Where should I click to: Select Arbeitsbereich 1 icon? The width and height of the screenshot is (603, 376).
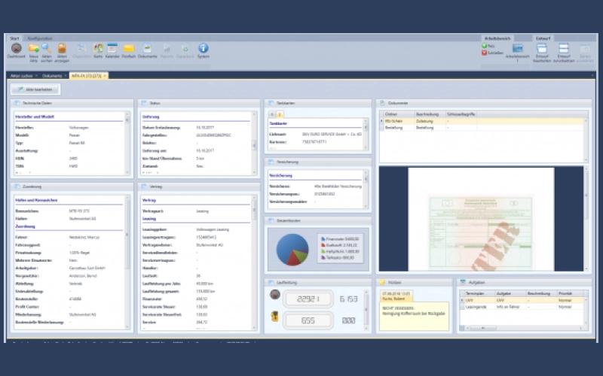point(518,48)
